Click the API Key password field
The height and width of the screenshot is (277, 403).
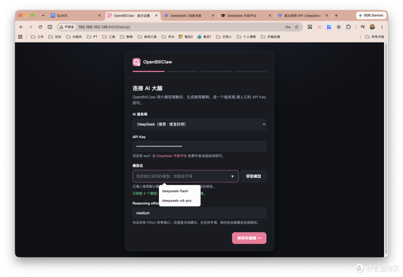pyautogui.click(x=199, y=147)
